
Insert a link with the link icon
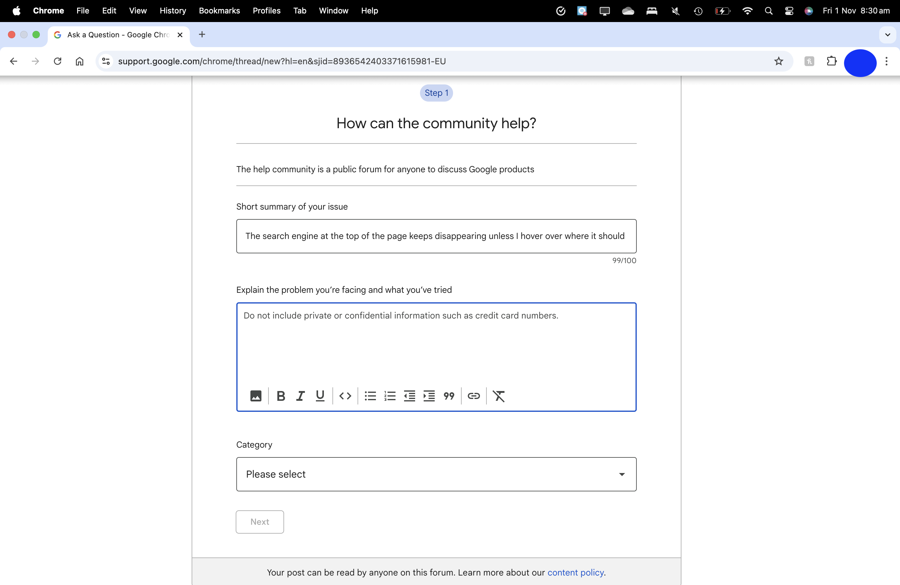click(x=474, y=396)
